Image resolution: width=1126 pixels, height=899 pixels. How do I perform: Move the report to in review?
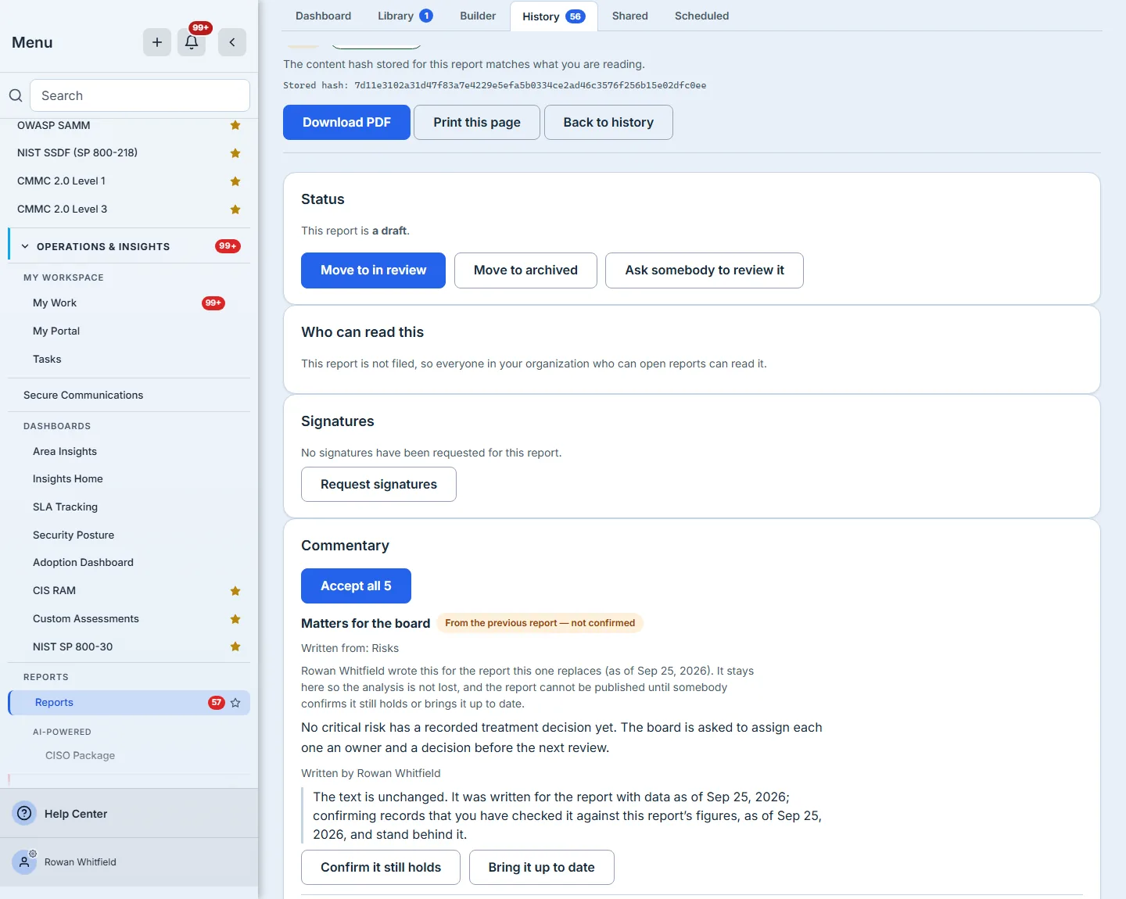pos(373,270)
